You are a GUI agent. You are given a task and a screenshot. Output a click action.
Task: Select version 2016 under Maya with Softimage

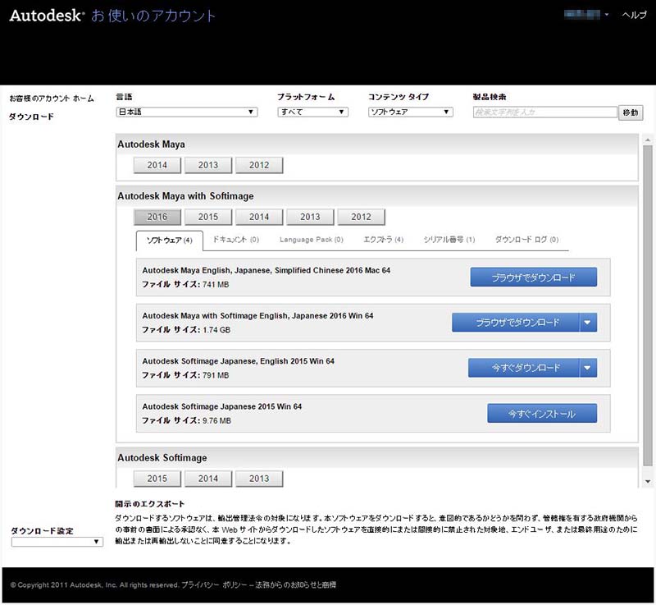(157, 217)
